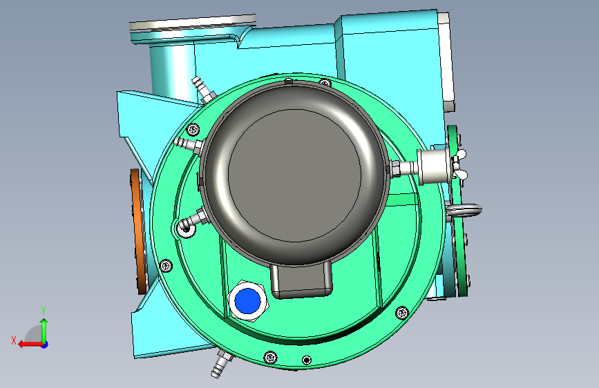
Task: Select the straight barbed fitting left of the dome
Action: pyautogui.click(x=189, y=145)
